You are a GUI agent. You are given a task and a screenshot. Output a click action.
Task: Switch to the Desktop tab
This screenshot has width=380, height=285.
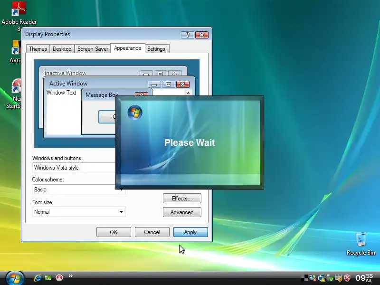tap(62, 49)
